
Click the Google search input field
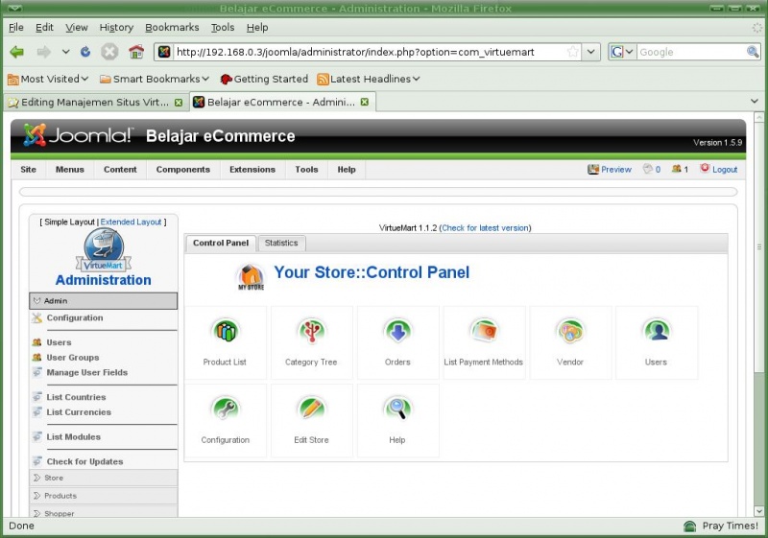click(691, 52)
